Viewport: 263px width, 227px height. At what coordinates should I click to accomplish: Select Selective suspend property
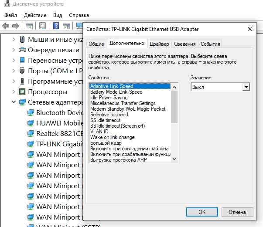(130, 115)
